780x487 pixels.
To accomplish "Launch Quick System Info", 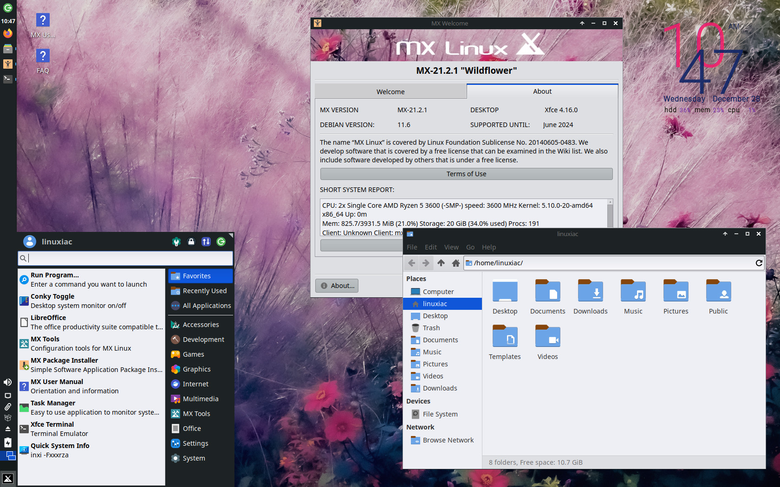I will click(x=91, y=450).
